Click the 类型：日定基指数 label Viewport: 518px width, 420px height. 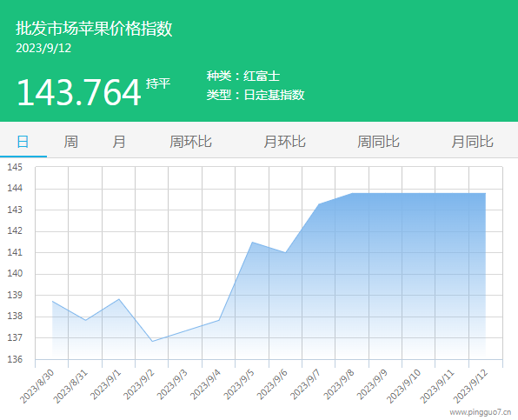(x=256, y=95)
